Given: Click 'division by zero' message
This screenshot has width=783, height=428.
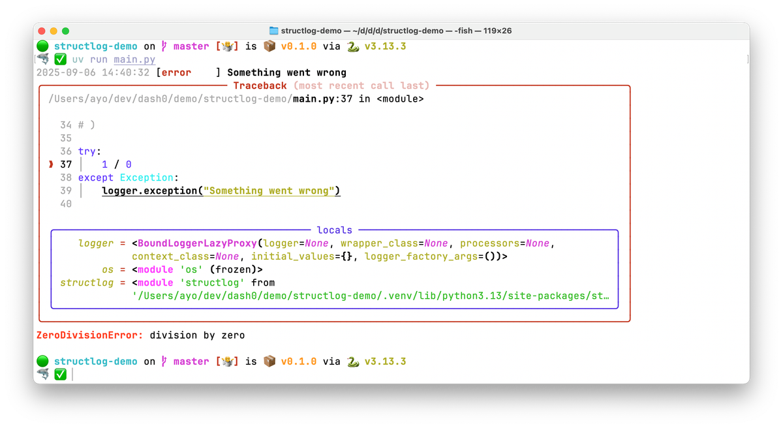Looking at the screenshot, I should click(197, 335).
